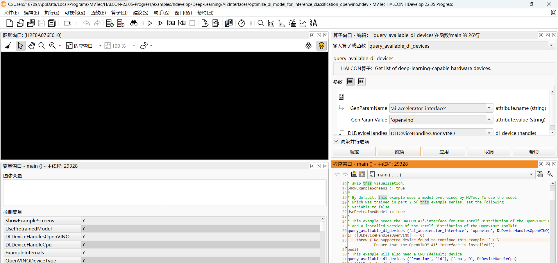Open feature histogram tool icon

click(282, 23)
